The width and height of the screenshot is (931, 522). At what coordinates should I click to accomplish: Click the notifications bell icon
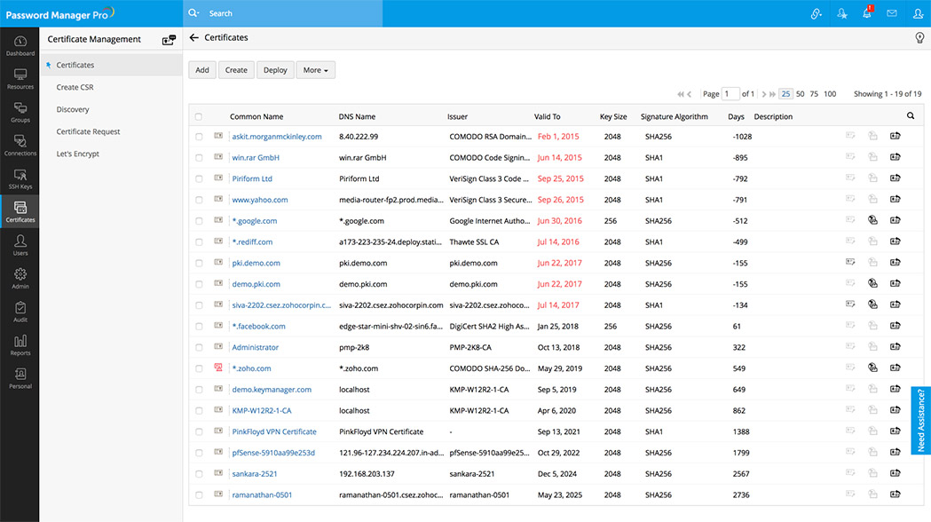866,13
